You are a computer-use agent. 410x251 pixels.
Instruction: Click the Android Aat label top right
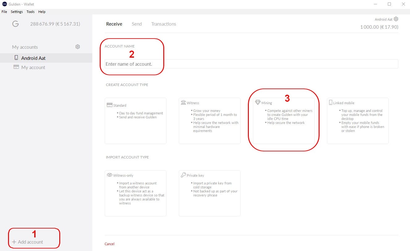[x=383, y=19]
